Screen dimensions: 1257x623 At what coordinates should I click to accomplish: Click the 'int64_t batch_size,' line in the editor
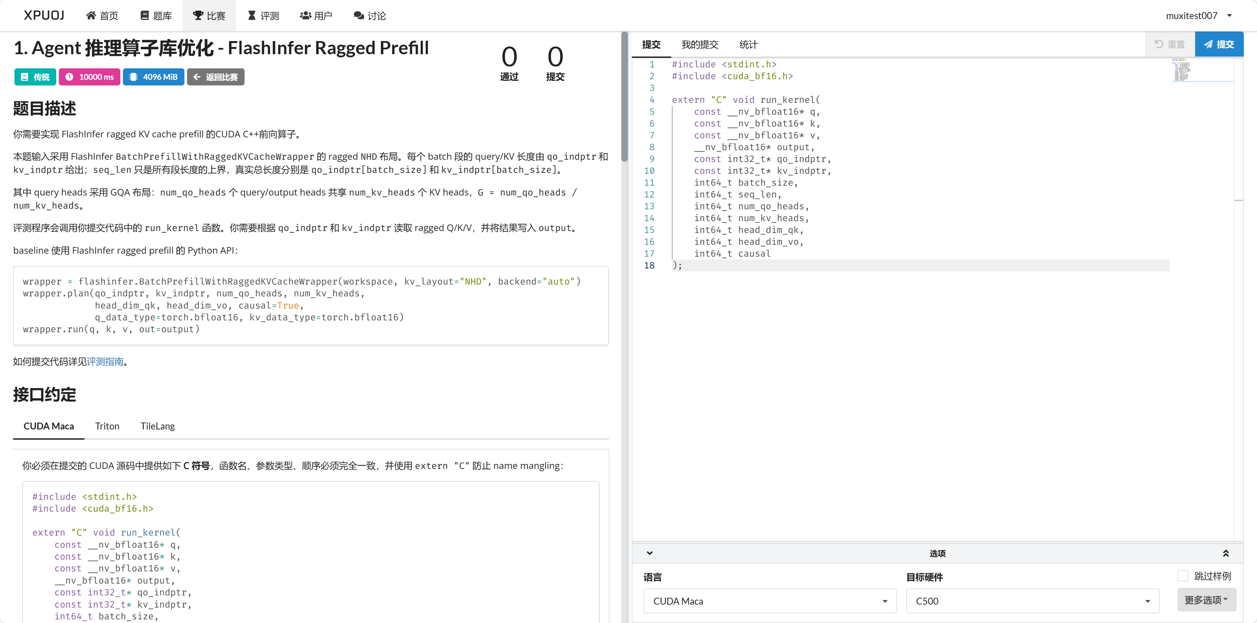[746, 182]
